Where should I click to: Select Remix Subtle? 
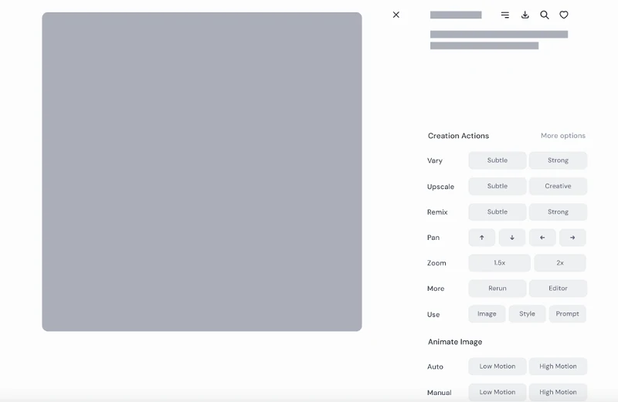[x=497, y=212]
